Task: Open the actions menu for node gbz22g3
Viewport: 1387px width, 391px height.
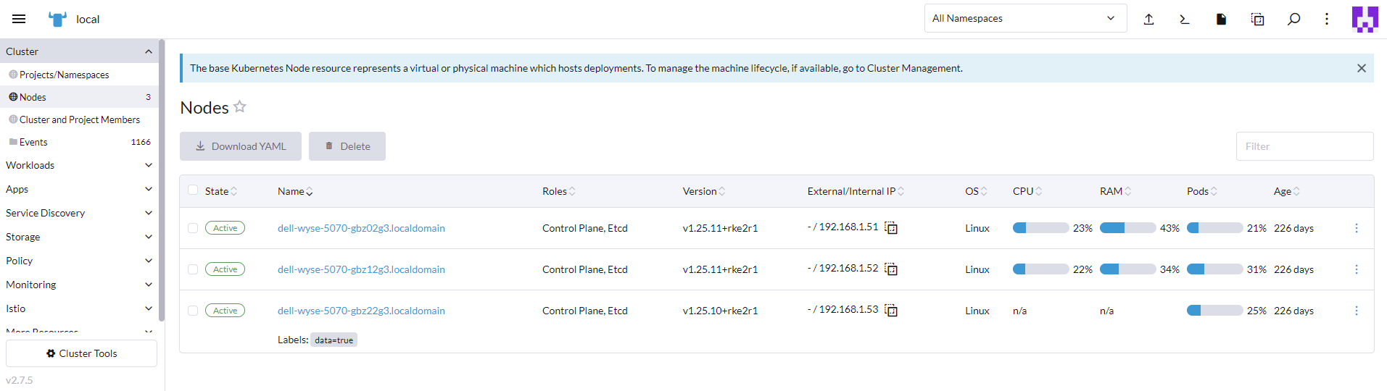Action: click(1356, 311)
